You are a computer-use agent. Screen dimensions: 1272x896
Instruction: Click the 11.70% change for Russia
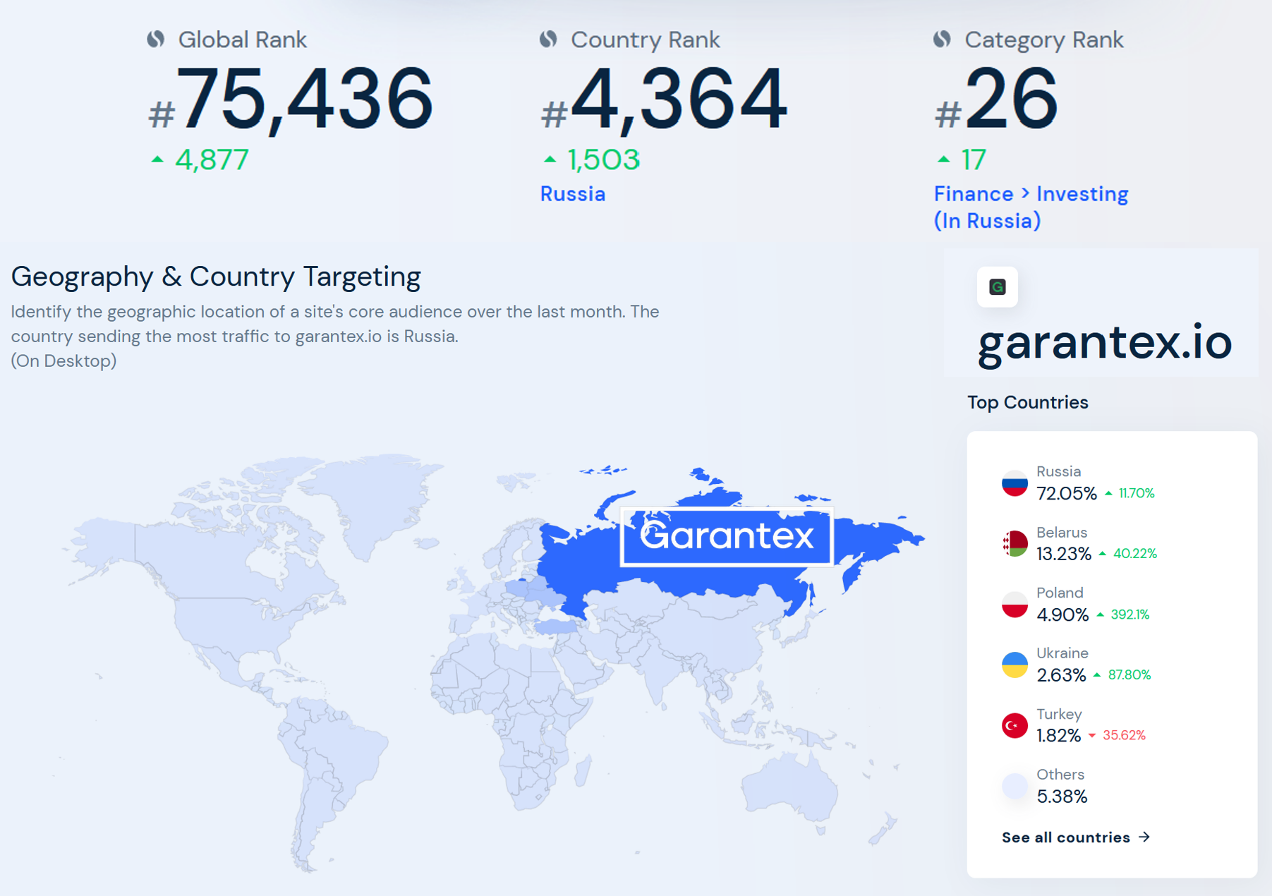[x=1137, y=493]
